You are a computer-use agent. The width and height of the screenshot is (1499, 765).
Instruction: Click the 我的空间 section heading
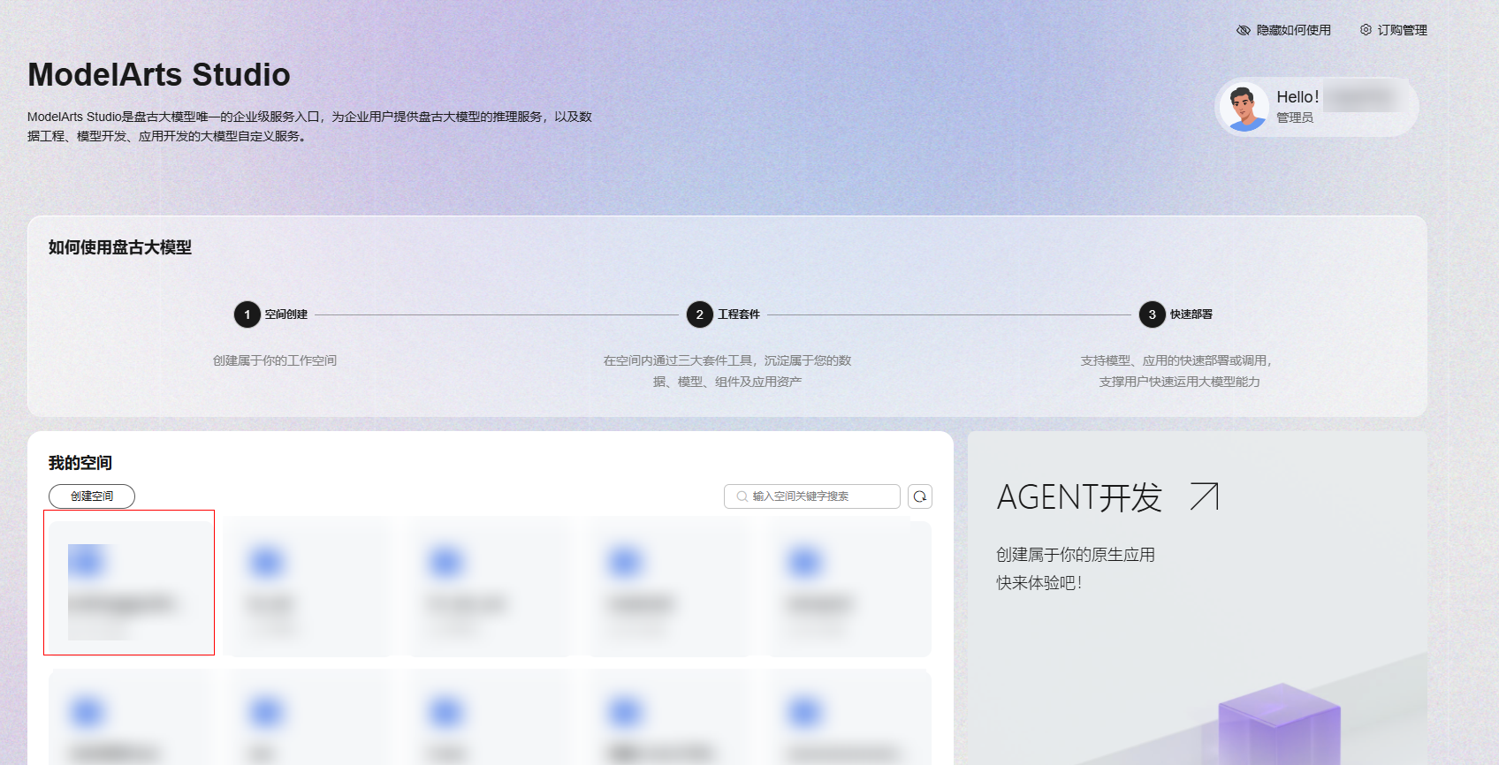(80, 463)
